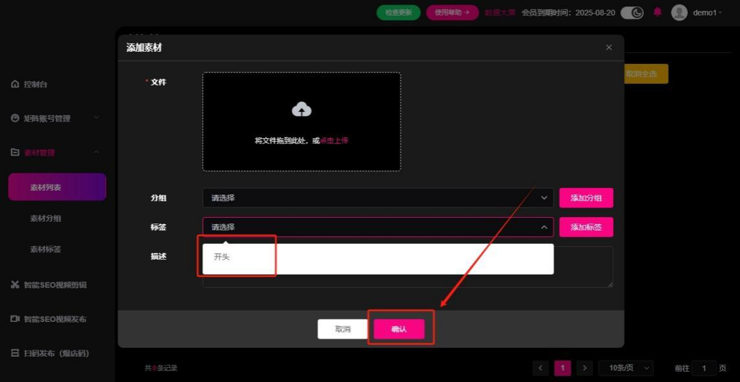Screen dimensions: 740x382
Task: Close the 添加素材 dialog with X
Action: pyautogui.click(x=609, y=48)
